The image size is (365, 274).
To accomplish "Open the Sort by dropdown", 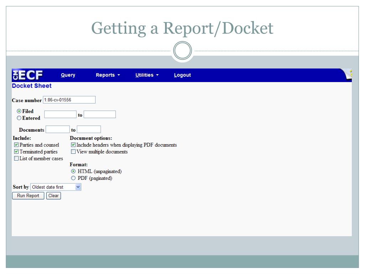I will point(78,187).
